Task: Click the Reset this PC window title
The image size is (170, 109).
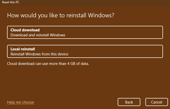Action: [x=11, y=2]
